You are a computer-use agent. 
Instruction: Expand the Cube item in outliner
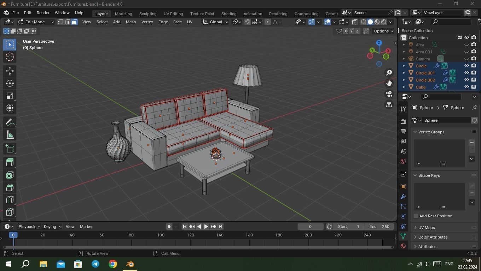click(x=404, y=87)
